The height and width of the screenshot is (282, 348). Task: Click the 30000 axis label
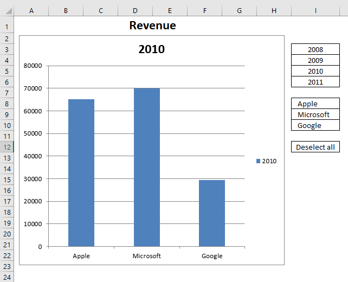point(33,179)
